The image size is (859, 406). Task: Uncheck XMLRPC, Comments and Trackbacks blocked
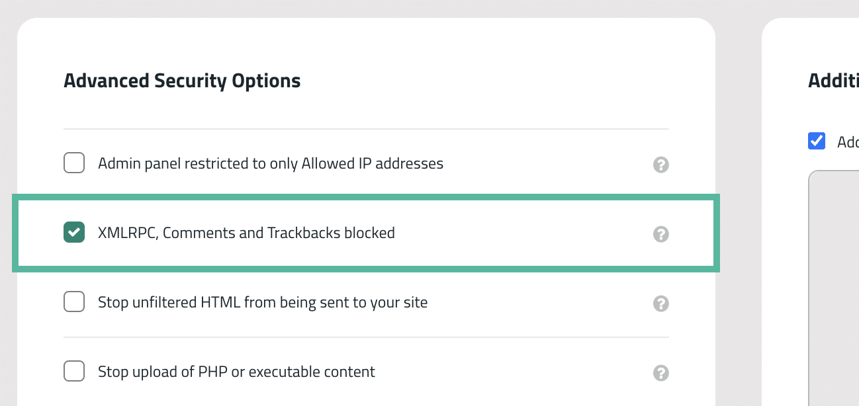[74, 232]
